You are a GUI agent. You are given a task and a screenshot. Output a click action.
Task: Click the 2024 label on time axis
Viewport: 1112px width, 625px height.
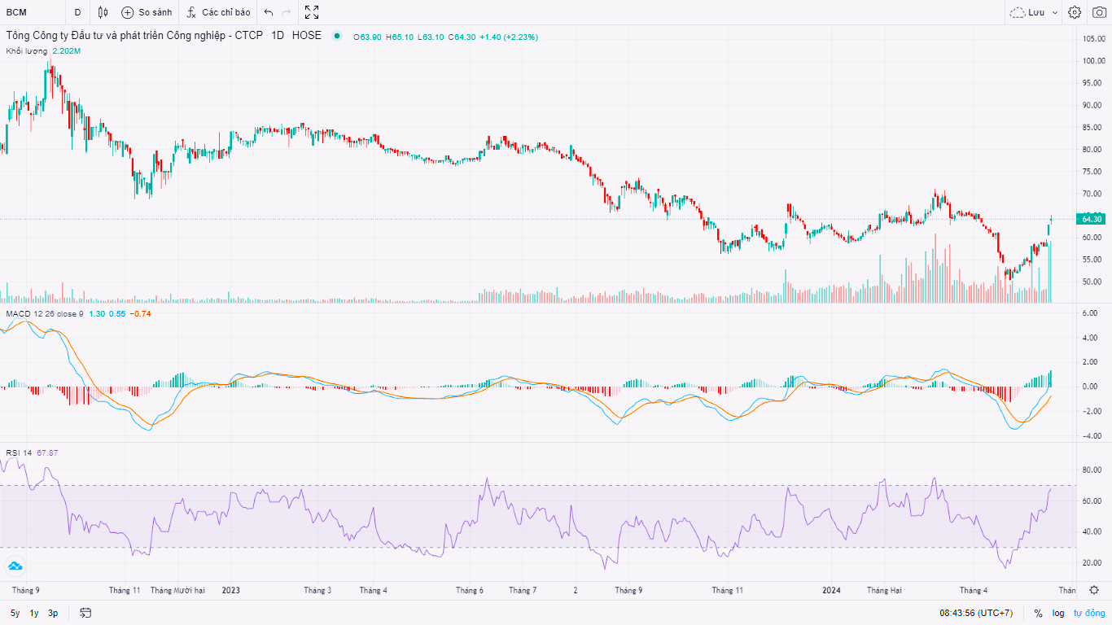click(830, 590)
